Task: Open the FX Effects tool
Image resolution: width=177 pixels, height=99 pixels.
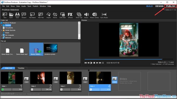Action: (x=70, y=15)
